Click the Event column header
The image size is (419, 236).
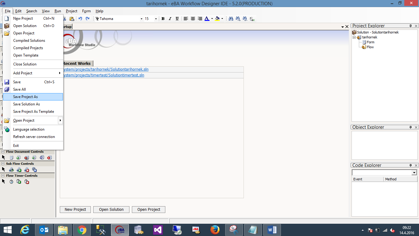367,179
